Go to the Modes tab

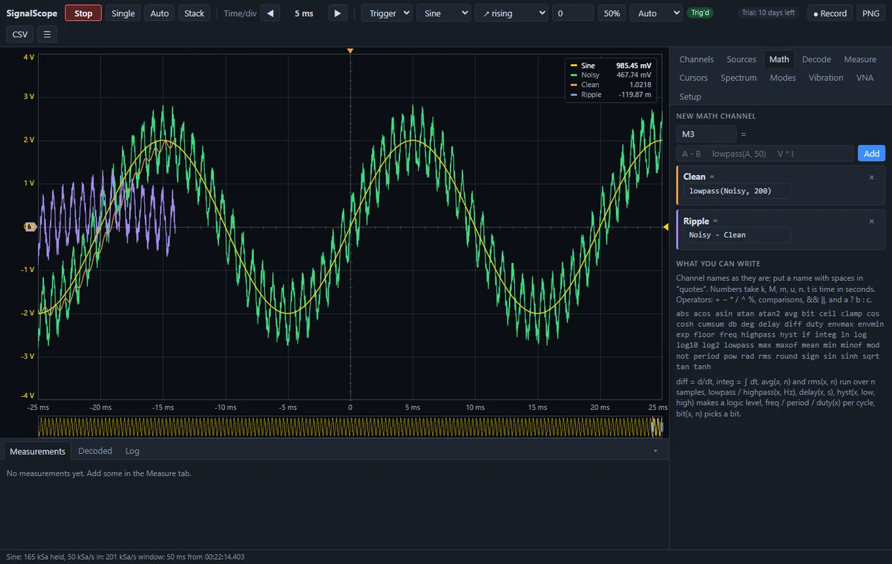tap(783, 78)
